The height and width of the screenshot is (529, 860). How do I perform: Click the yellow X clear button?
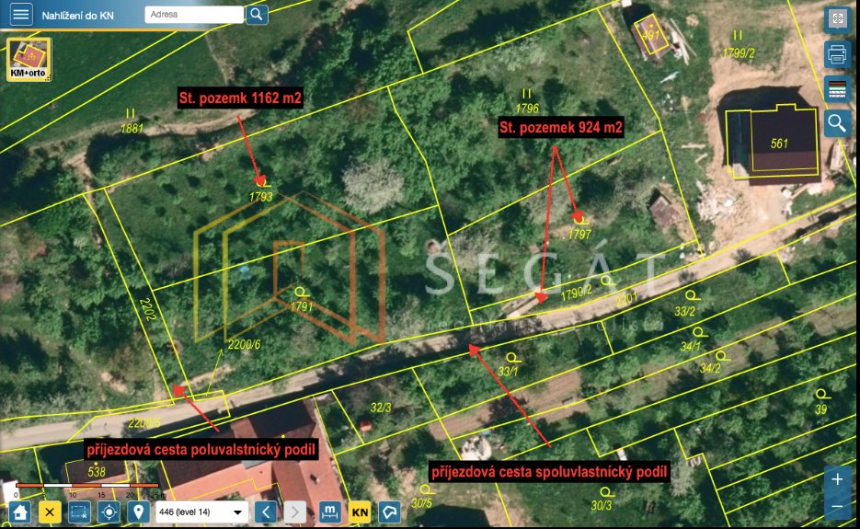pos(50,512)
